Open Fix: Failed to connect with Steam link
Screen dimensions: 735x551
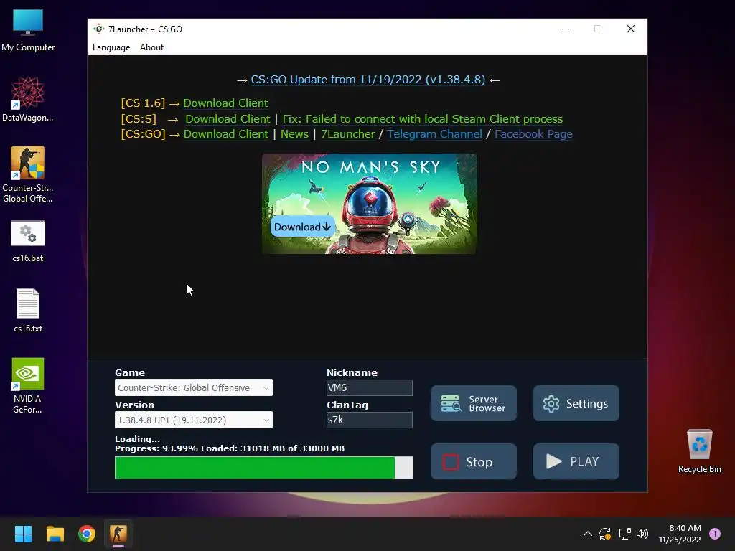[422, 119]
